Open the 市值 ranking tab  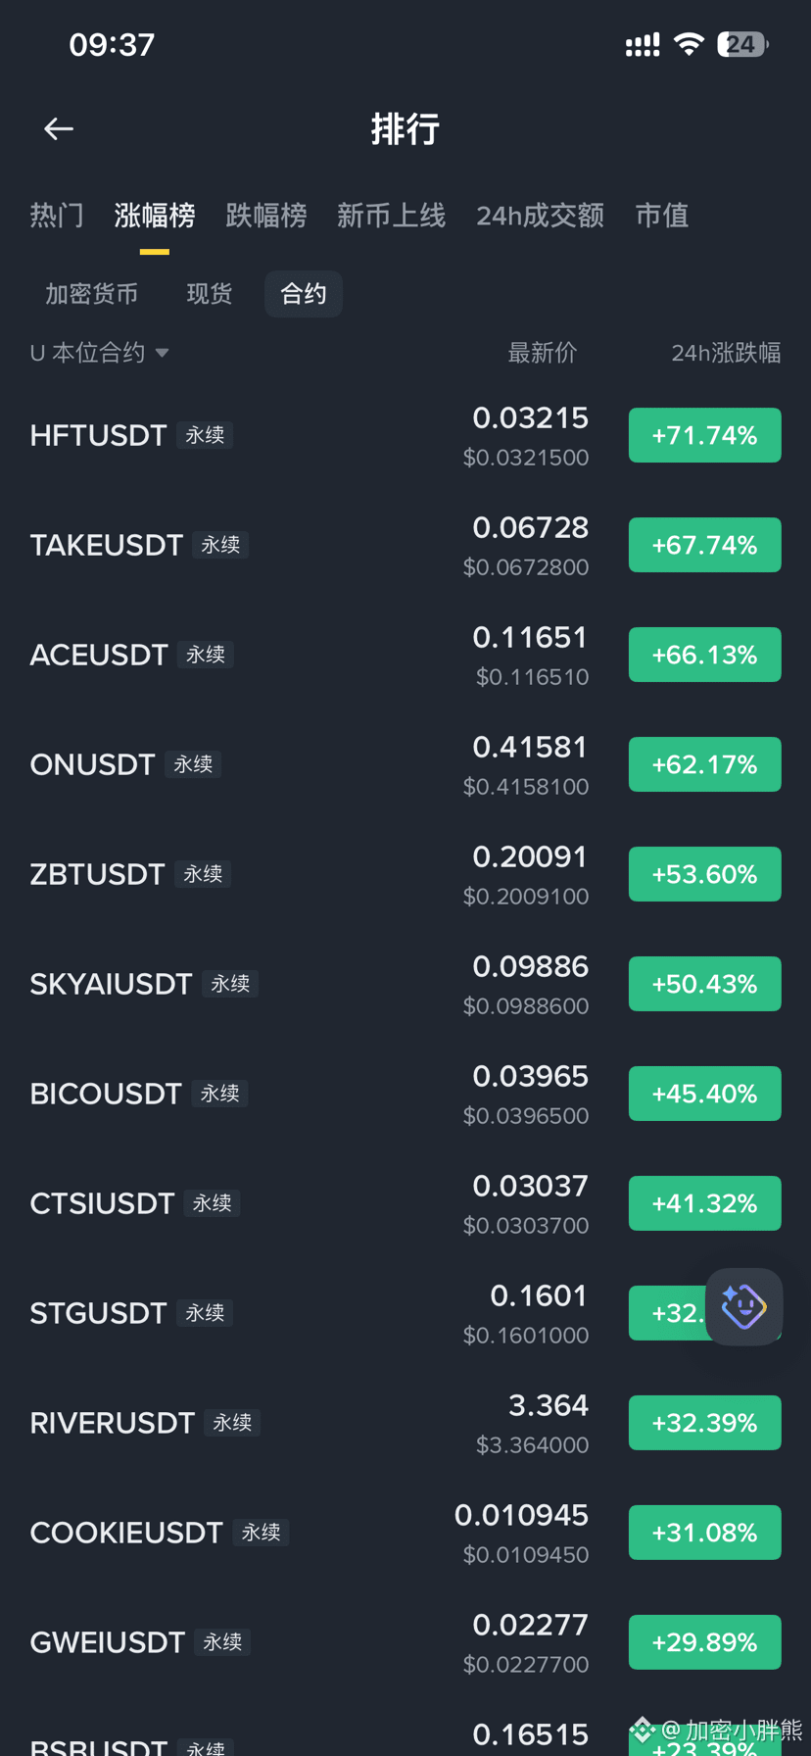[662, 216]
